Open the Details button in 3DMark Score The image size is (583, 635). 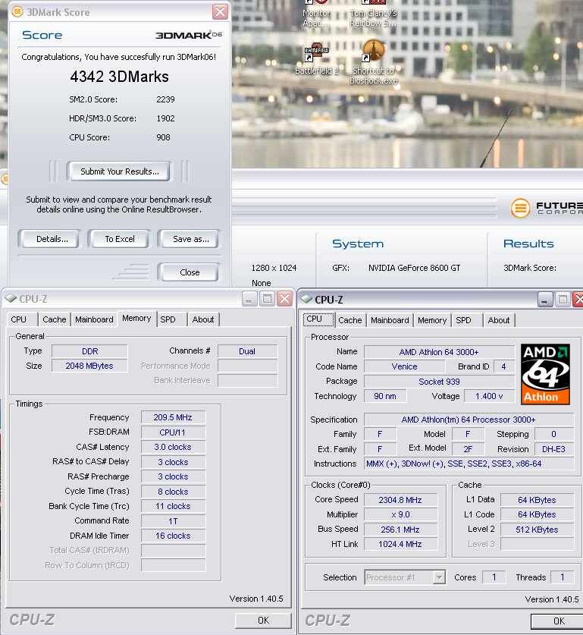(x=52, y=239)
